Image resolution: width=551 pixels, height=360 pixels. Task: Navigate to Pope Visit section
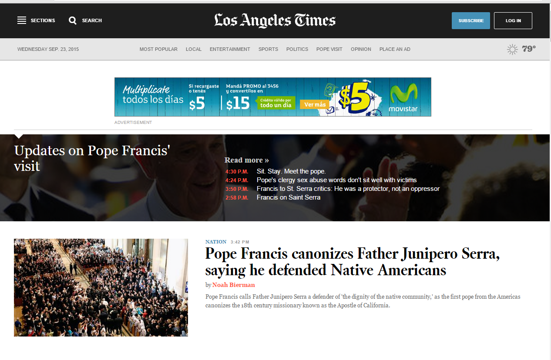point(329,49)
